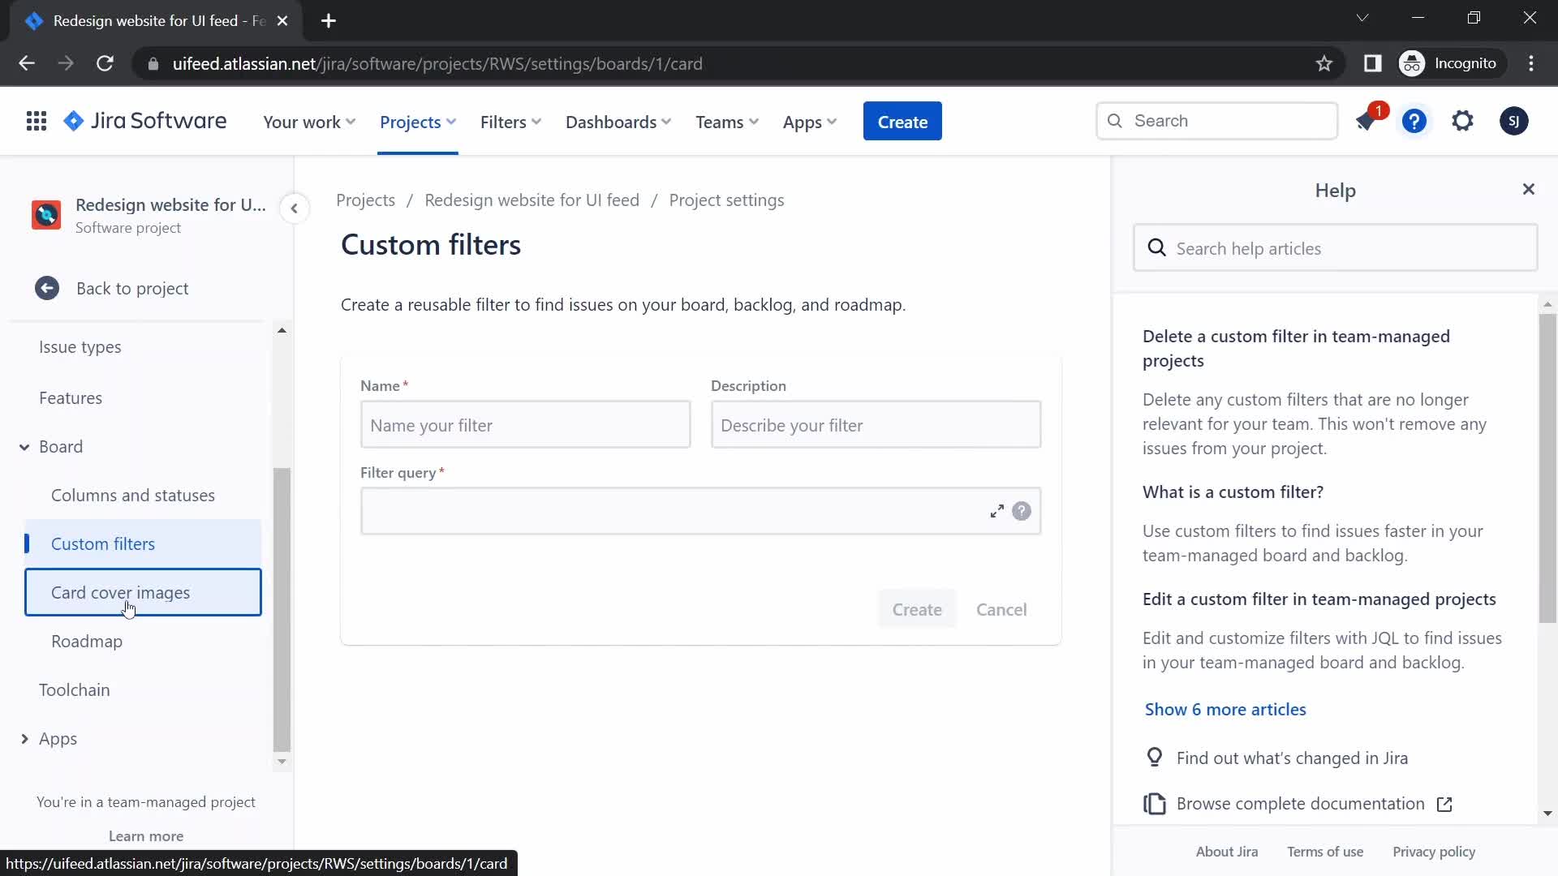Collapse the Board section in the sidebar
The image size is (1558, 876).
(x=24, y=447)
